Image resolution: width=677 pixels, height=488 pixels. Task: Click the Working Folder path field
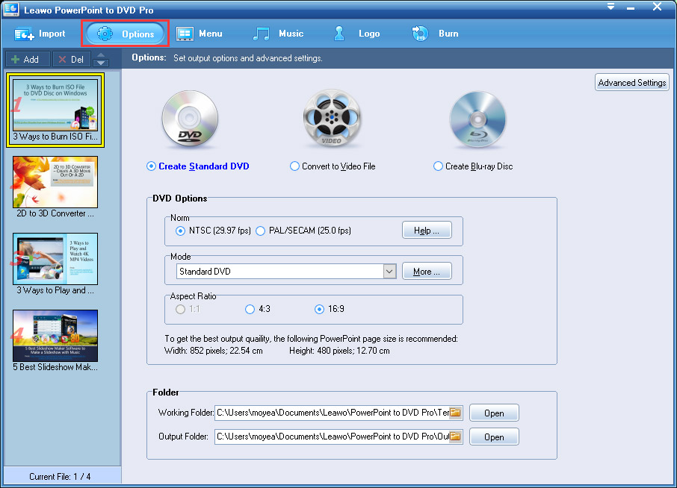click(331, 413)
